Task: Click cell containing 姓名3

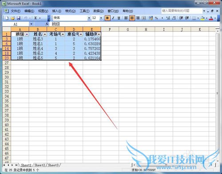Action: coord(38,39)
